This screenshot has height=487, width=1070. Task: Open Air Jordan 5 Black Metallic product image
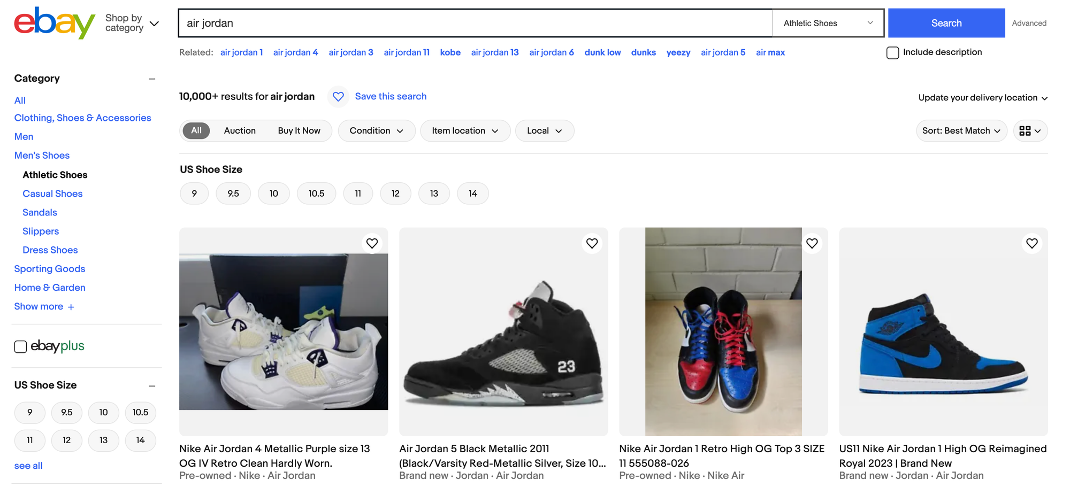point(503,331)
